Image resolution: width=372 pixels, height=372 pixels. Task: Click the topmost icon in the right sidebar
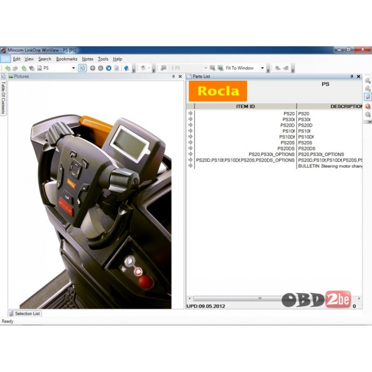click(x=368, y=81)
